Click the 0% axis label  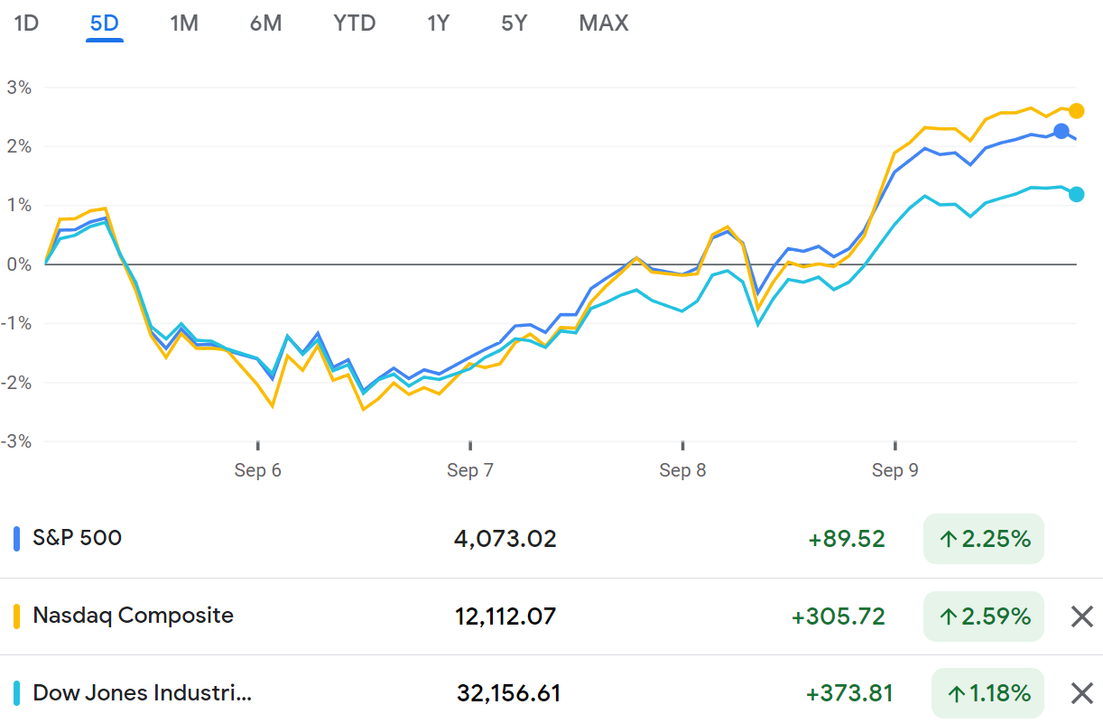tap(21, 264)
